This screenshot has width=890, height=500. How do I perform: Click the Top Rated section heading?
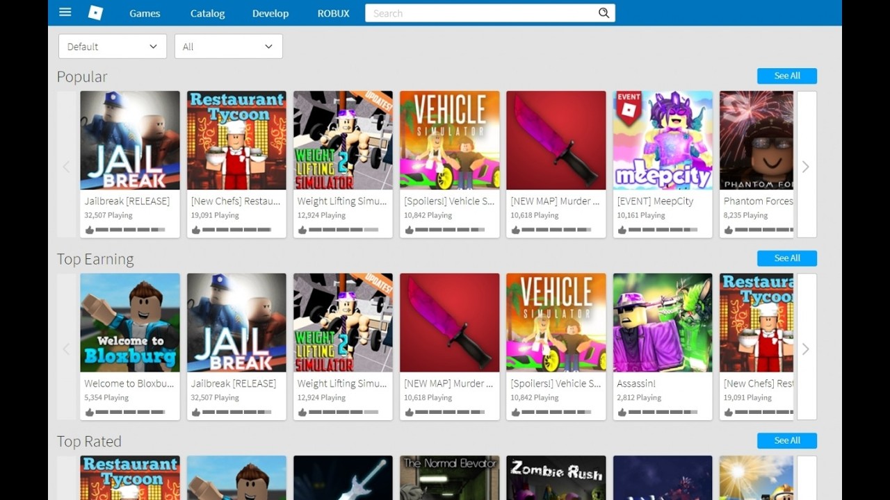89,442
